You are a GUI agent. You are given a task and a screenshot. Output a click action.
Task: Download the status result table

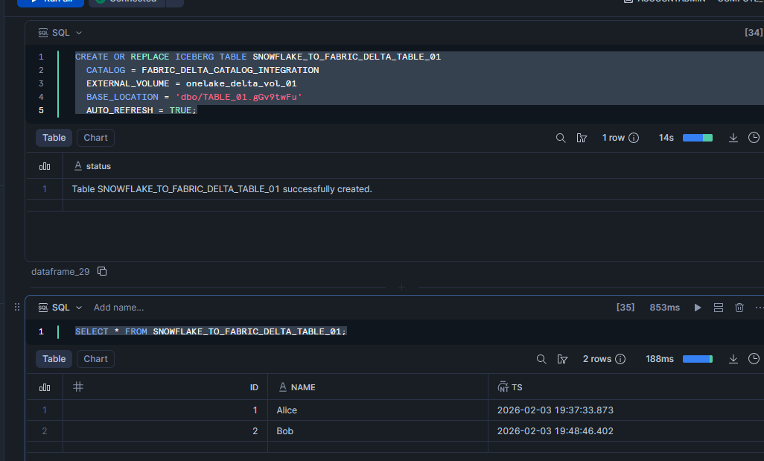coord(733,138)
